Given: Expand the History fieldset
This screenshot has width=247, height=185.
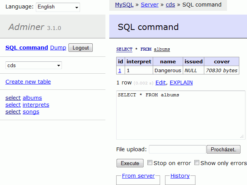Looking at the screenshot, I should (x=180, y=176).
